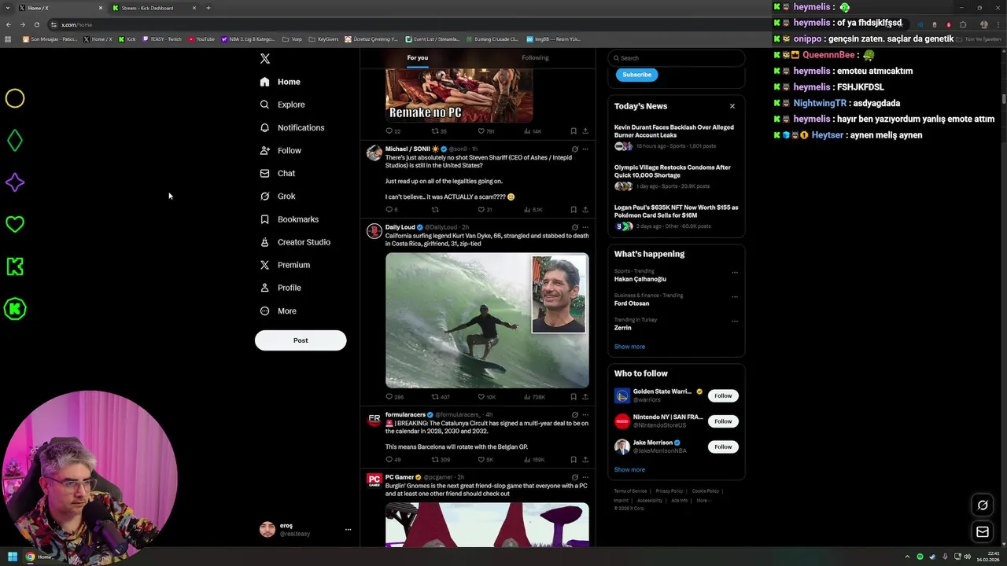1007x566 pixels.
Task: Click Grok icon on Michael / SONII post
Action: click(x=575, y=149)
